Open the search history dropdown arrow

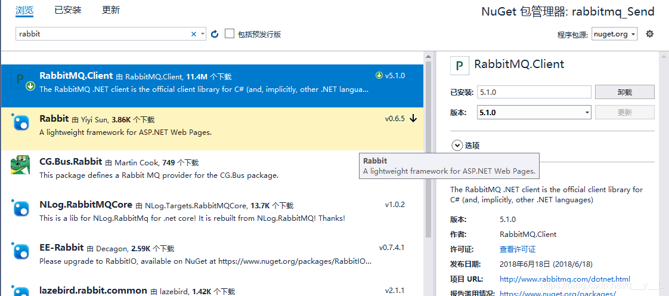pos(203,34)
